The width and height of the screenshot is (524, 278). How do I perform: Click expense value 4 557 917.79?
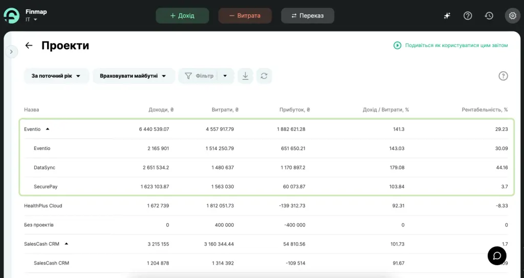tap(220, 129)
